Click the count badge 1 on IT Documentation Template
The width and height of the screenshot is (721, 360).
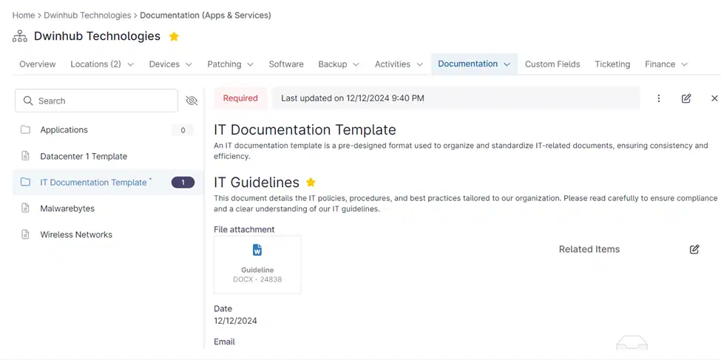pyautogui.click(x=183, y=183)
